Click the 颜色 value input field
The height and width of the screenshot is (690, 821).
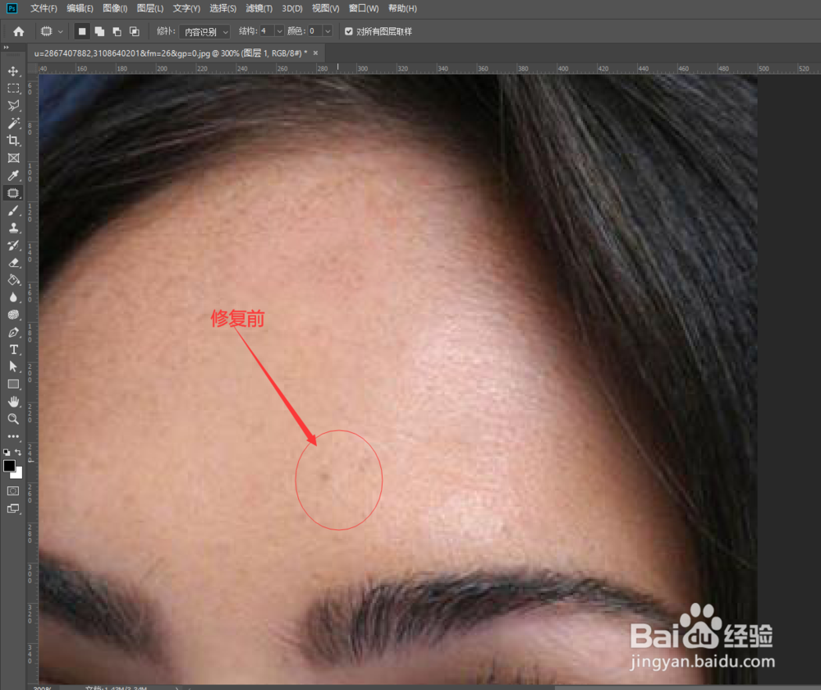click(x=315, y=31)
